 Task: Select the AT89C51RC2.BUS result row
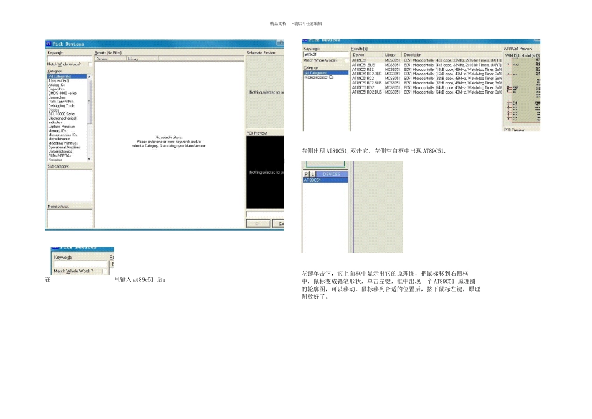[426, 83]
